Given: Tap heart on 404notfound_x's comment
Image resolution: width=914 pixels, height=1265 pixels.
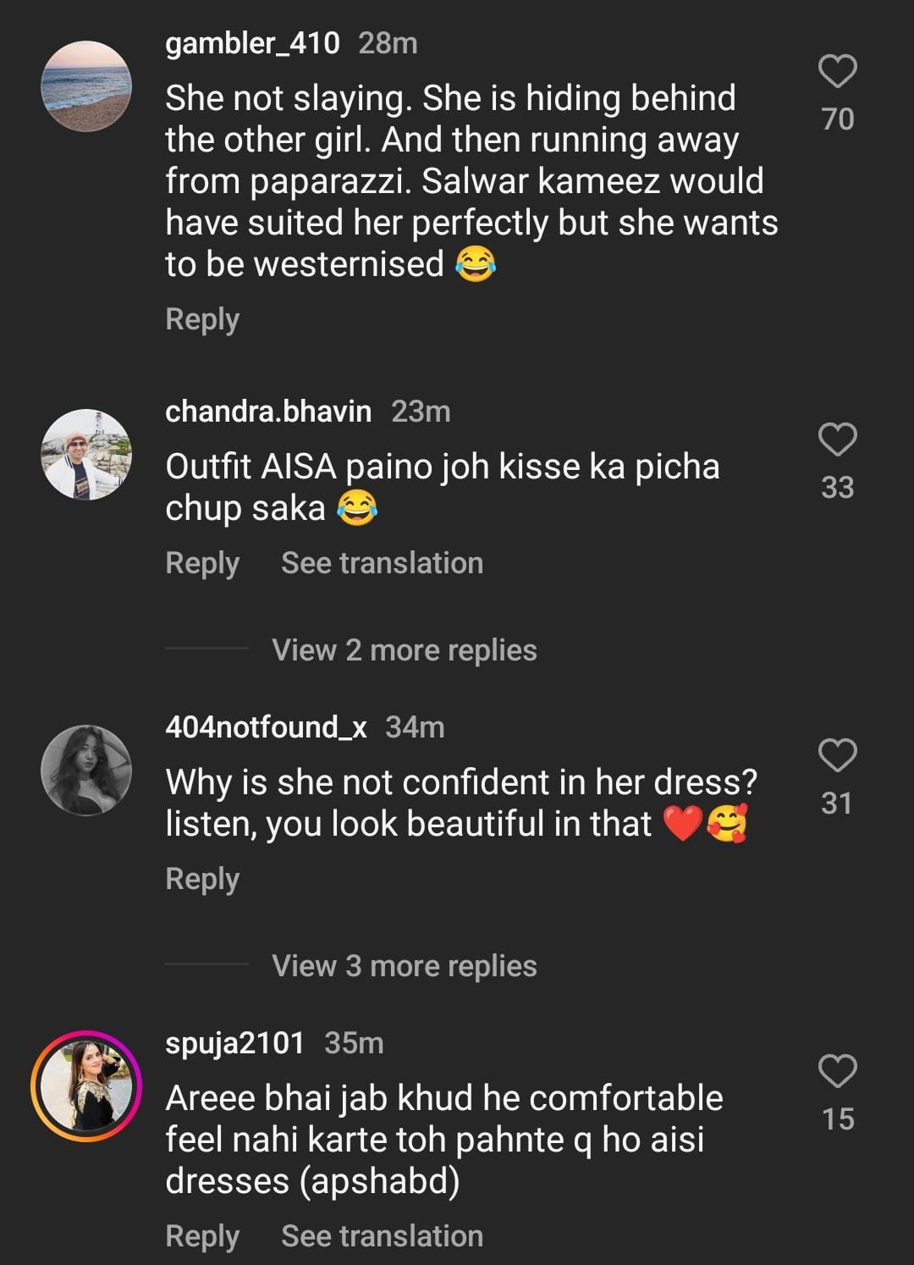Looking at the screenshot, I should click(x=837, y=755).
